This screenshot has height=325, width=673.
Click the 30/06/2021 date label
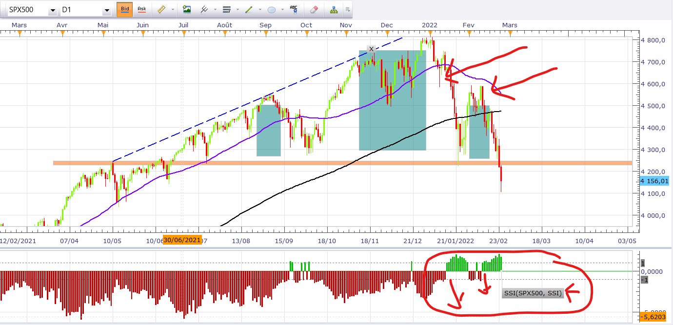coord(182,240)
